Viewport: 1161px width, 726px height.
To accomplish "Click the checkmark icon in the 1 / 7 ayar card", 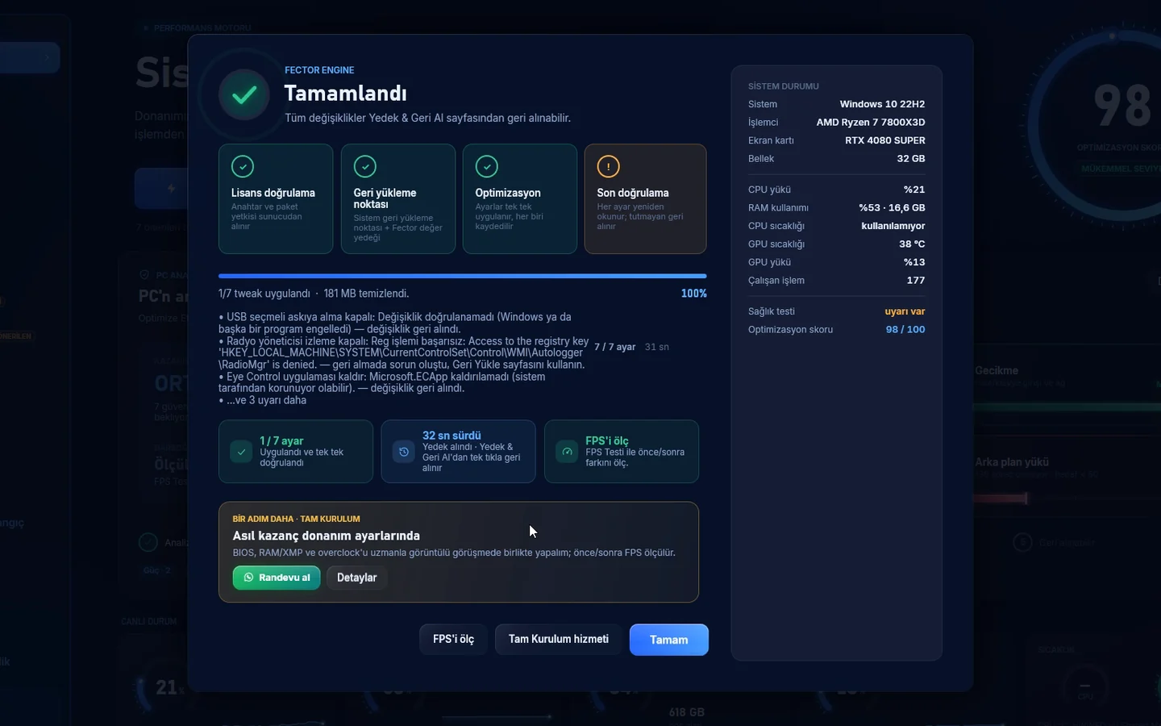I will click(241, 452).
